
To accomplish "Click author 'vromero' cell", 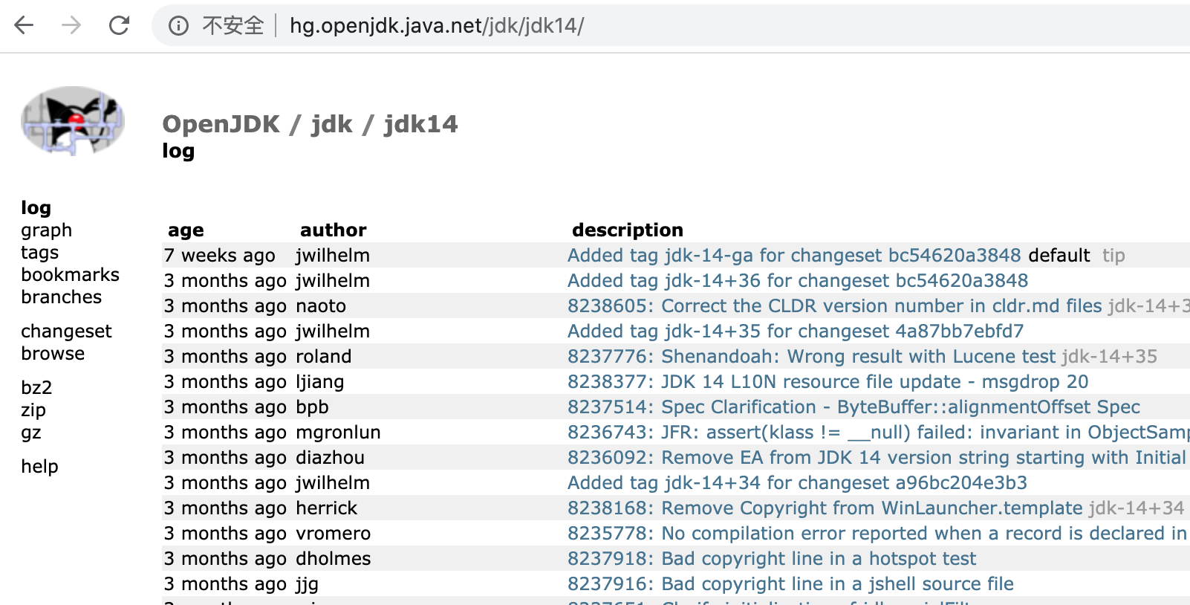I will click(x=334, y=534).
